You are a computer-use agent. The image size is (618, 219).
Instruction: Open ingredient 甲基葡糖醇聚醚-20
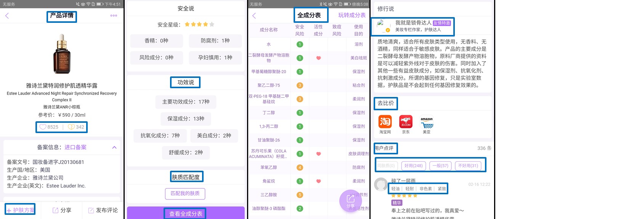[x=269, y=72]
